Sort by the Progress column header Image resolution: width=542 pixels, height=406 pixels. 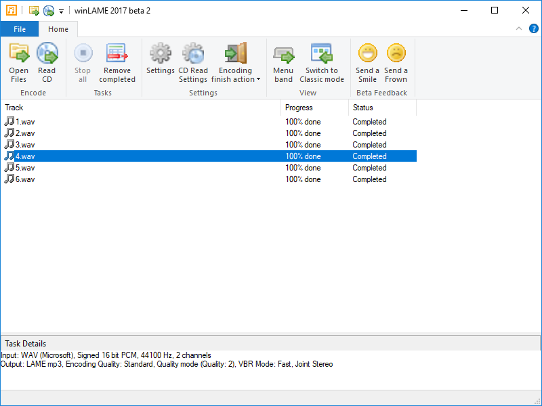click(314, 108)
